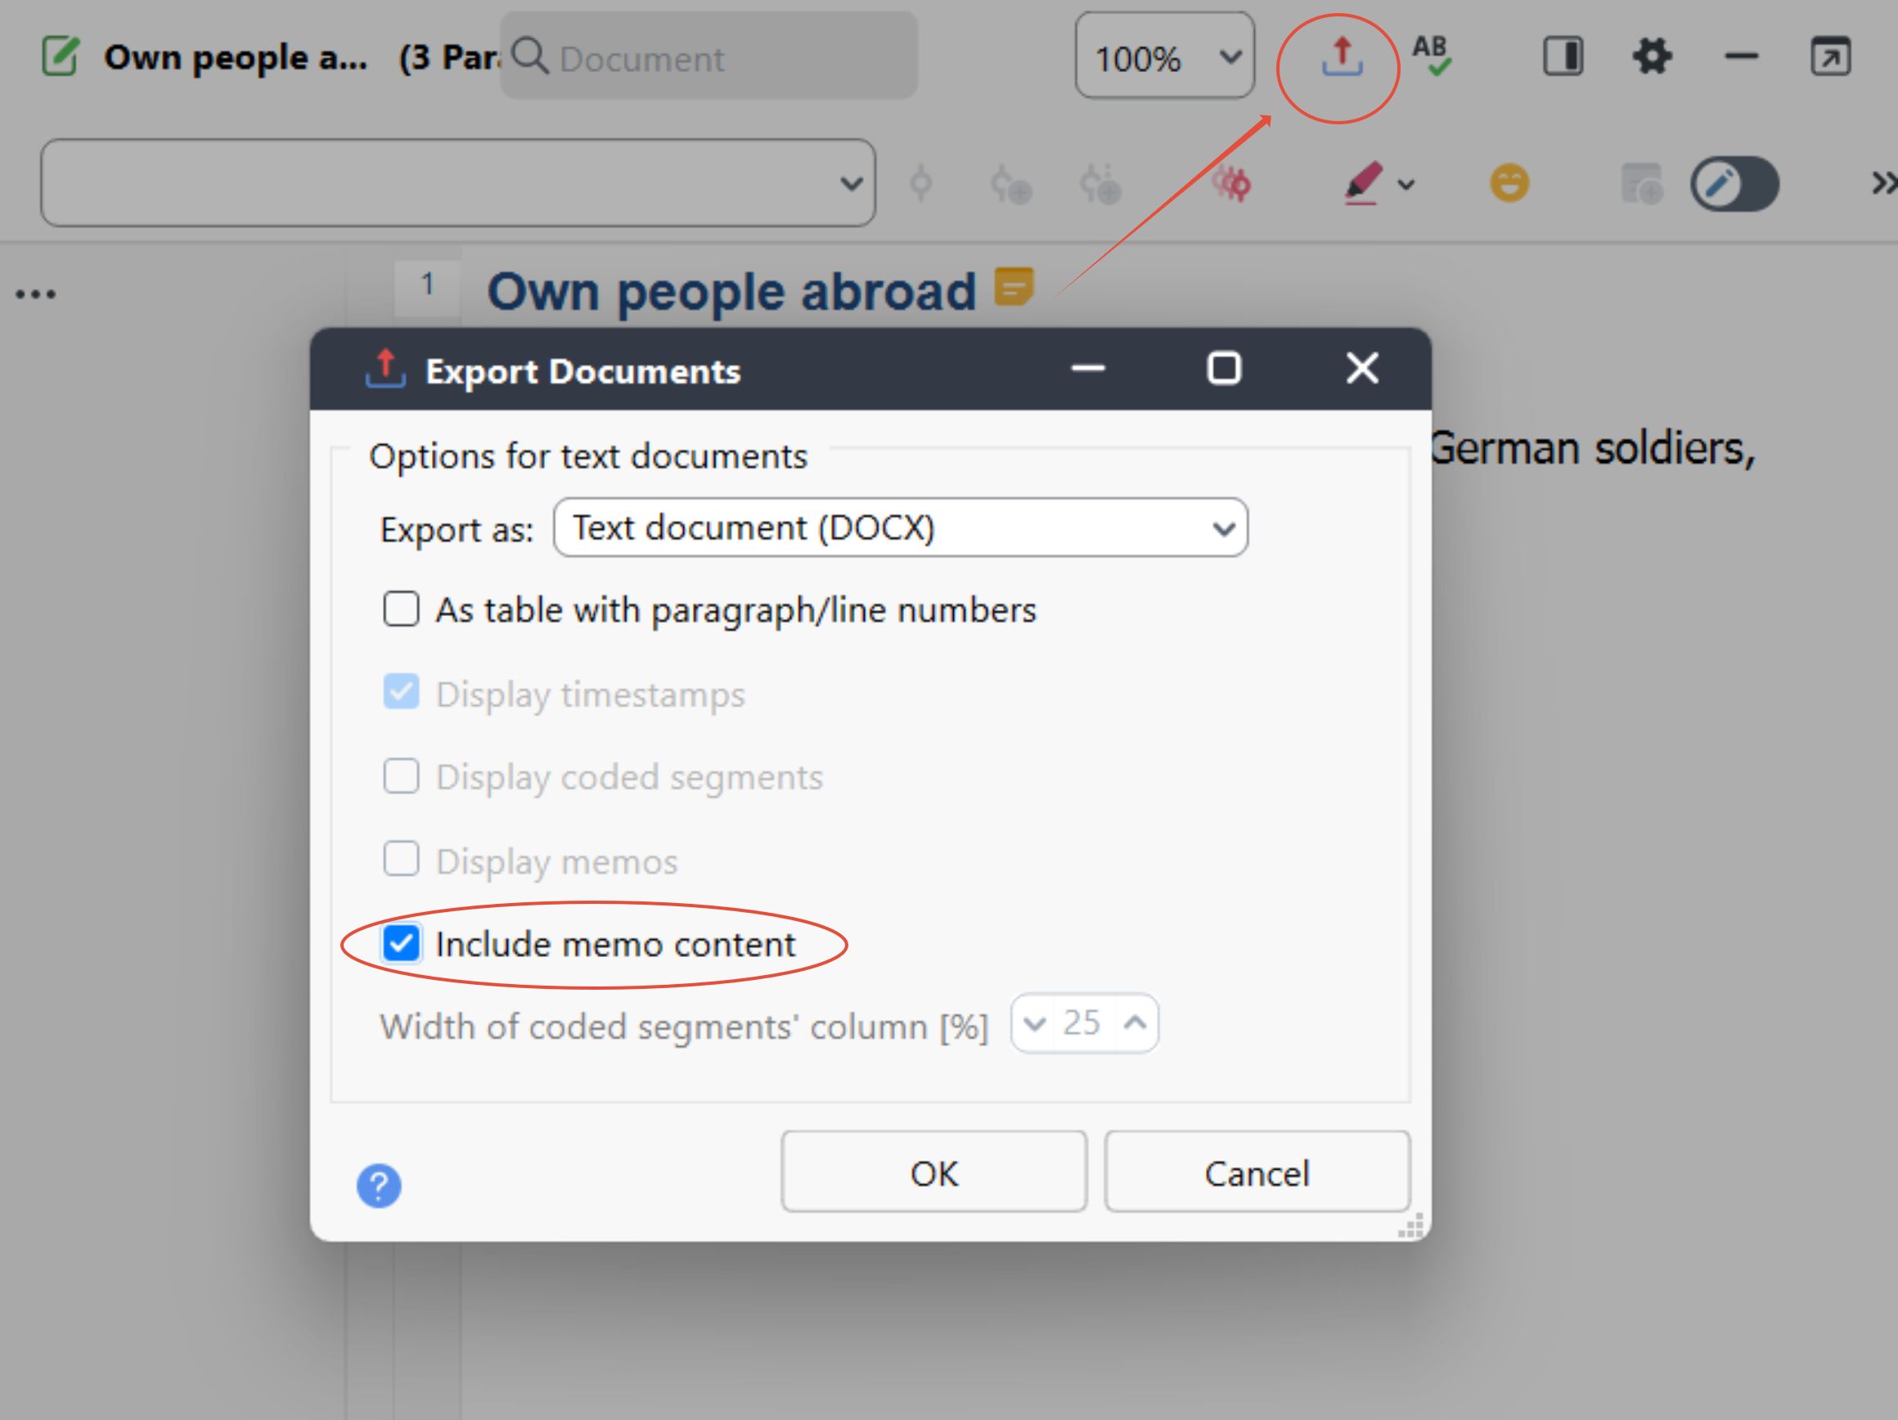Undock document browser window icon
The height and width of the screenshot is (1420, 1898).
coord(1829,57)
